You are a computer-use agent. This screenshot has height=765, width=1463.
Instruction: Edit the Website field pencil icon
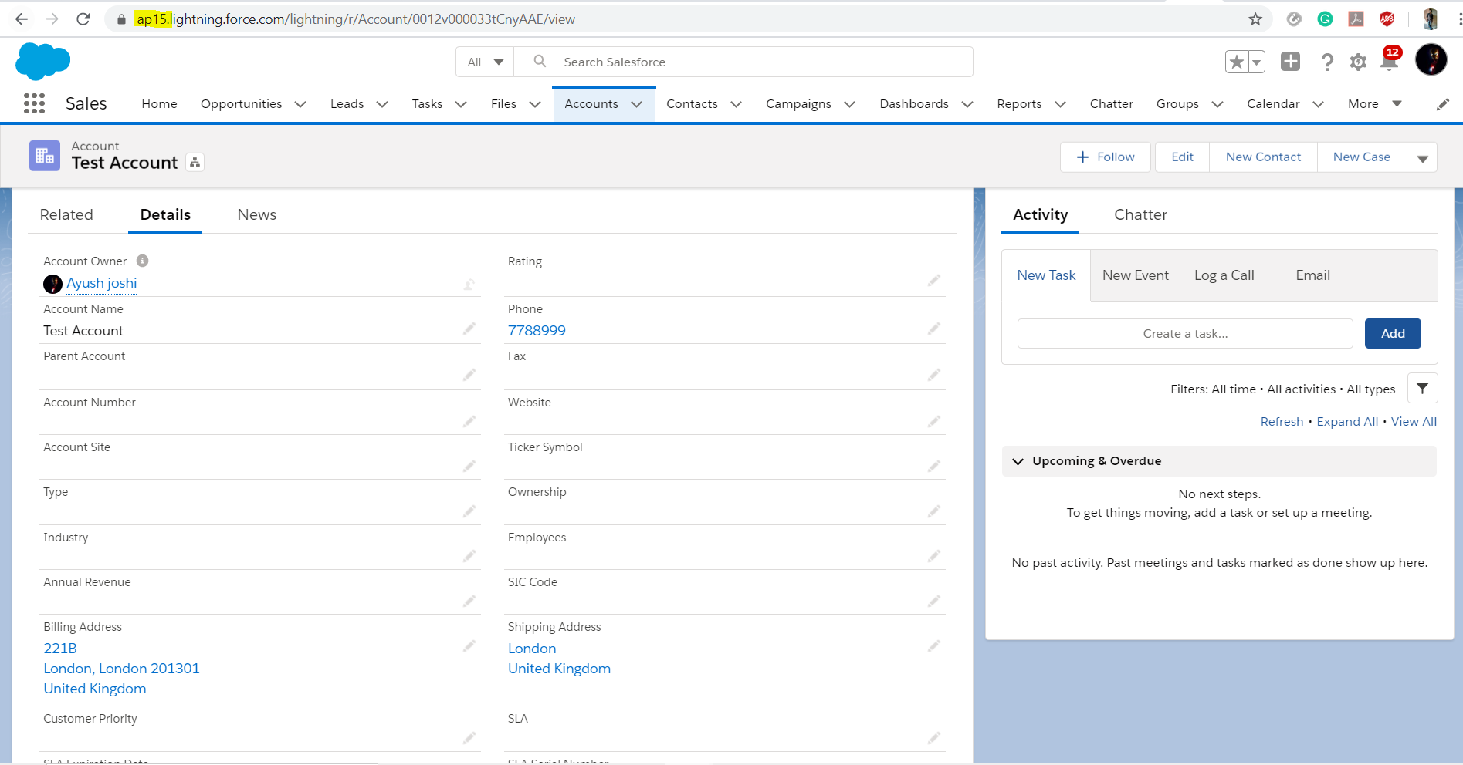pyautogui.click(x=934, y=421)
